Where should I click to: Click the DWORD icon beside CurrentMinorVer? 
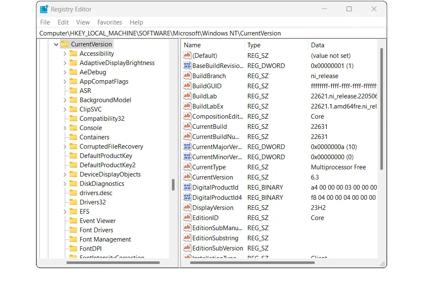click(187, 157)
